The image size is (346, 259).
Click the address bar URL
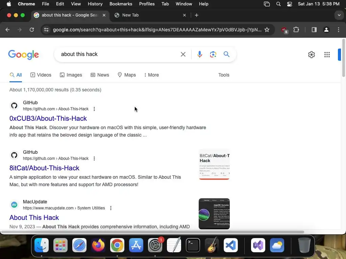point(157,30)
